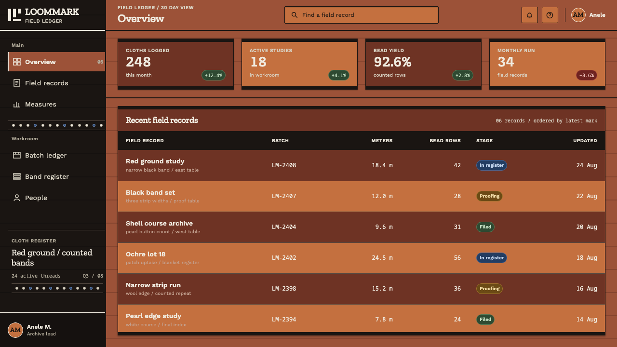Viewport: 617px width, 347px height.
Task: Click the 24.5 m meters value
Action: coord(382,258)
